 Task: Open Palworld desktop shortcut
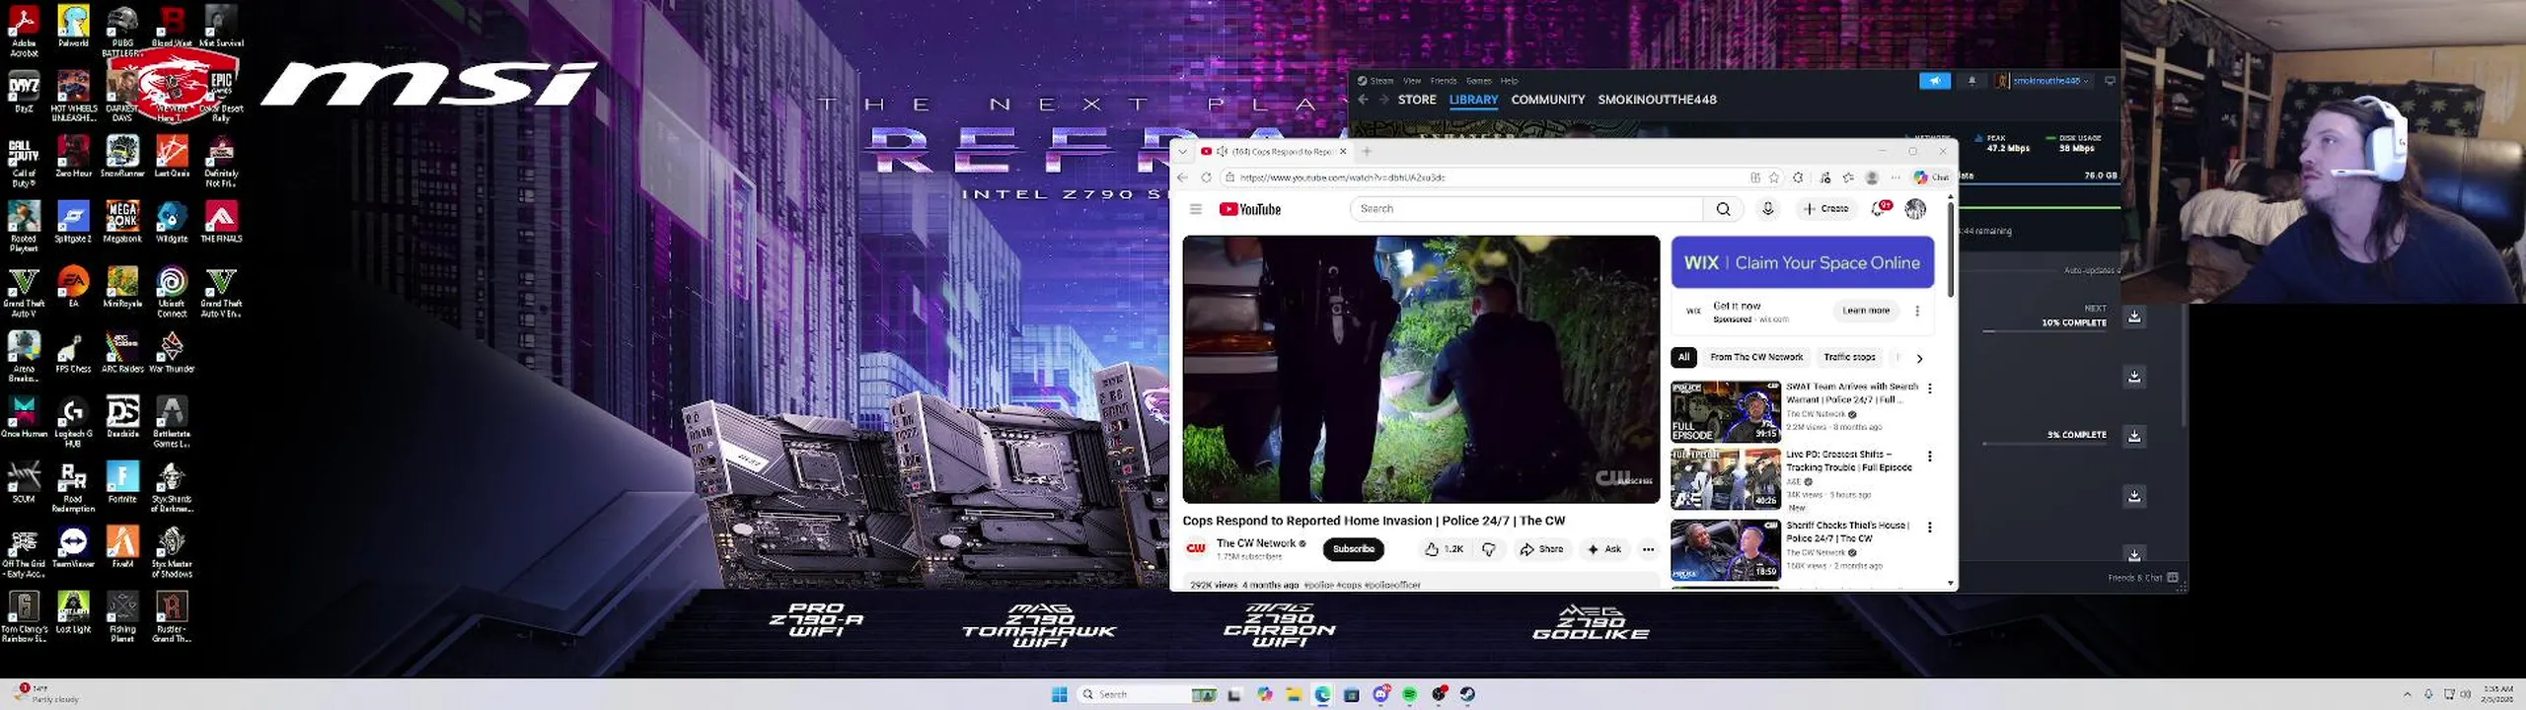tap(73, 27)
